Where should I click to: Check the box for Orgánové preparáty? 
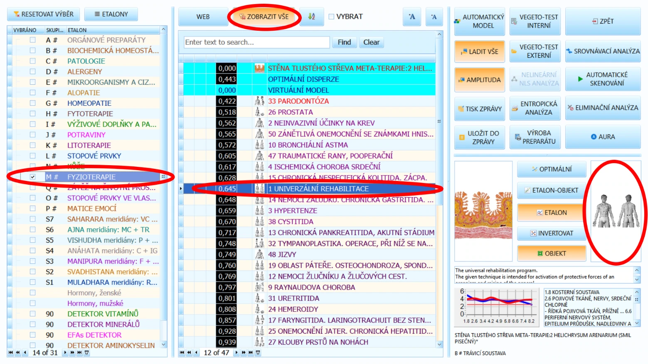tap(32, 40)
